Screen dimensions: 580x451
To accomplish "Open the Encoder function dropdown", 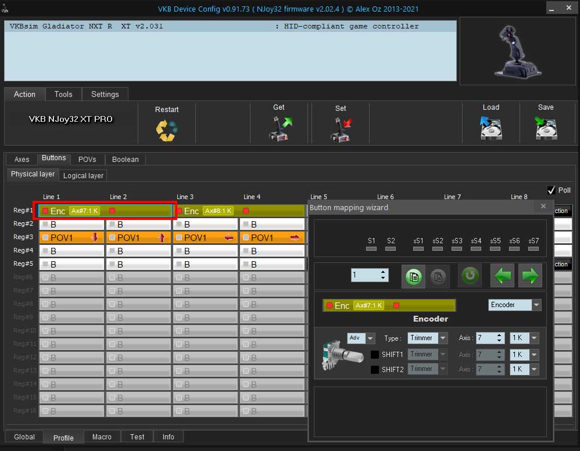I will (x=536, y=305).
